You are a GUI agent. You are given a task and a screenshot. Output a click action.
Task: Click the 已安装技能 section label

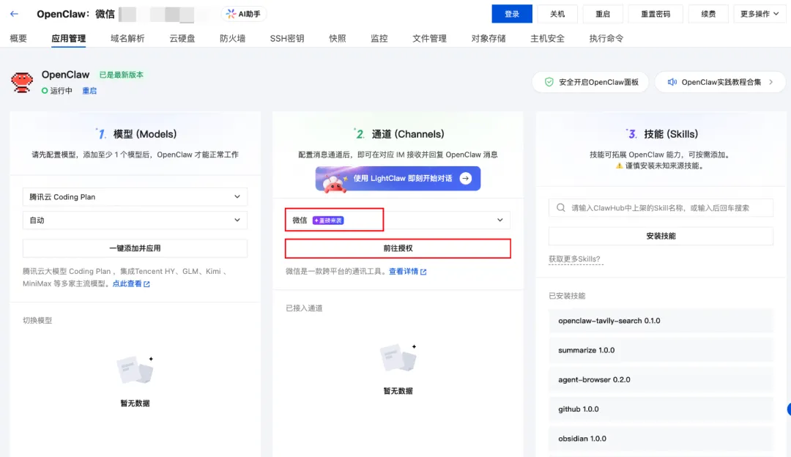click(x=567, y=296)
